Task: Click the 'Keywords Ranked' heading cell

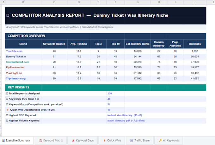Action: point(54,44)
